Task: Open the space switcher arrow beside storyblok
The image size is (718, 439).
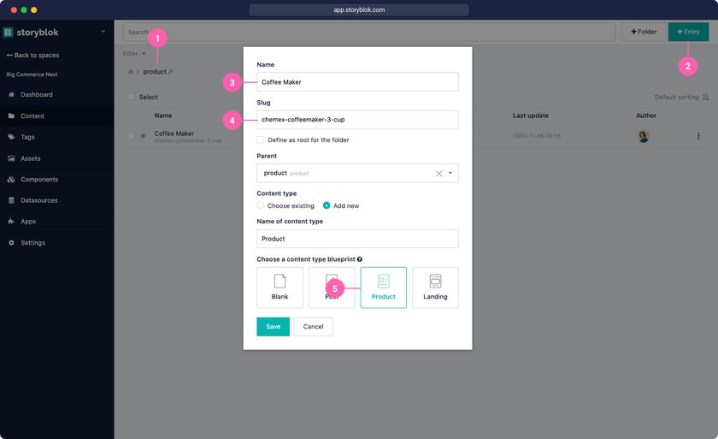Action: click(103, 32)
